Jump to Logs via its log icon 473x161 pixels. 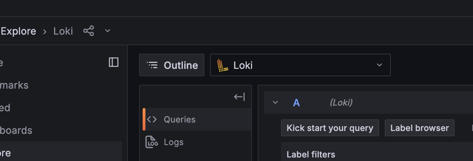point(152,142)
